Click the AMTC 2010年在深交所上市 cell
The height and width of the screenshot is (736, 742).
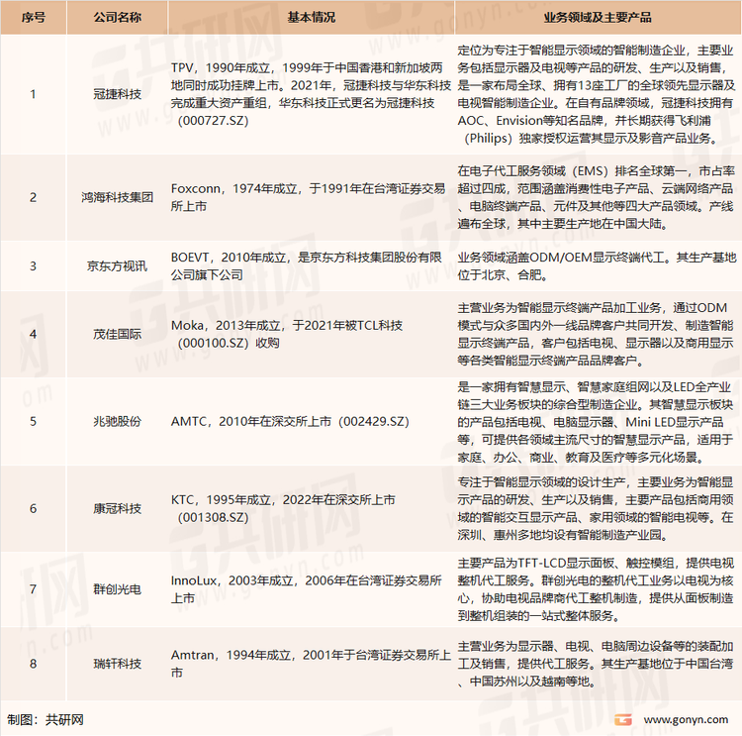click(311, 421)
